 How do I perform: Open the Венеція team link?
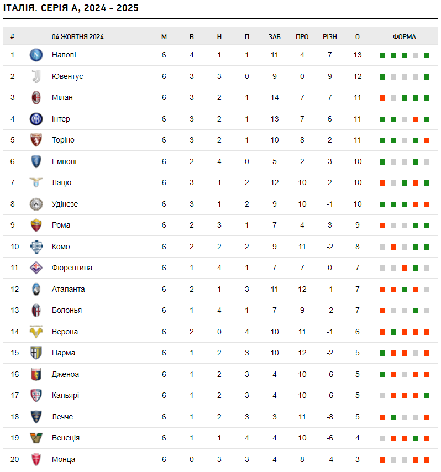pos(65,438)
